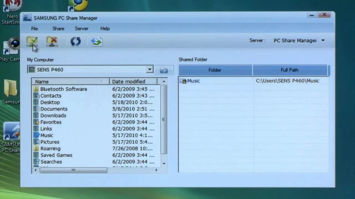Click the file list scroll up arrow
Viewport: 355px width, 199px height.
pyautogui.click(x=164, y=82)
